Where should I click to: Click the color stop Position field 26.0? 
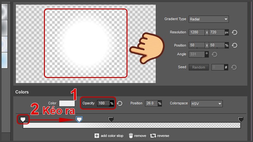pos(151,104)
